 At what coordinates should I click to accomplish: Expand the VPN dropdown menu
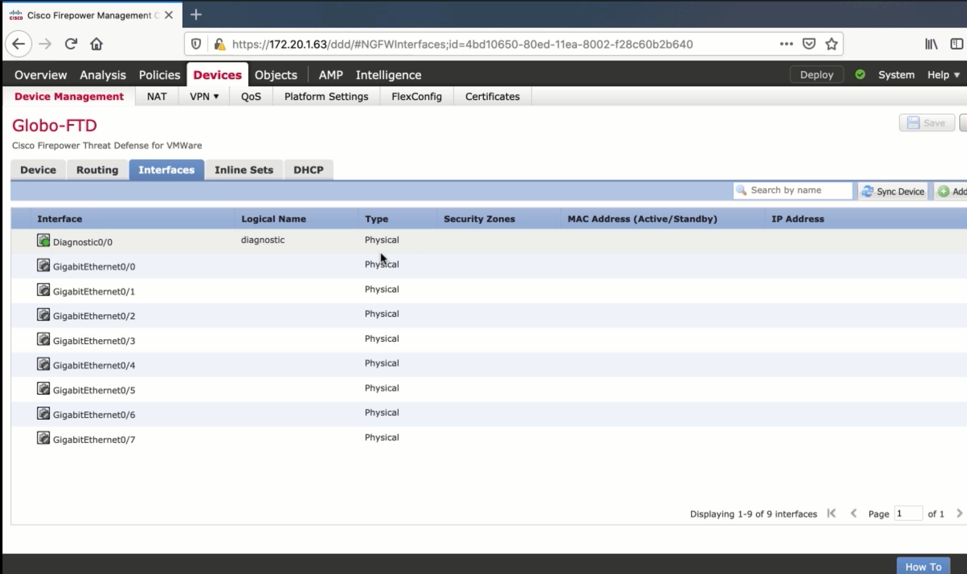(x=204, y=97)
